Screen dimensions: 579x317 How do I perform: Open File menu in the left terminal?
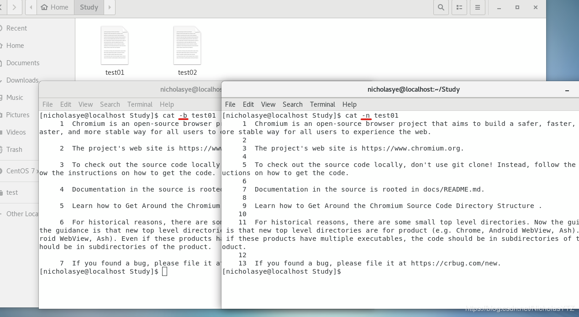click(47, 104)
